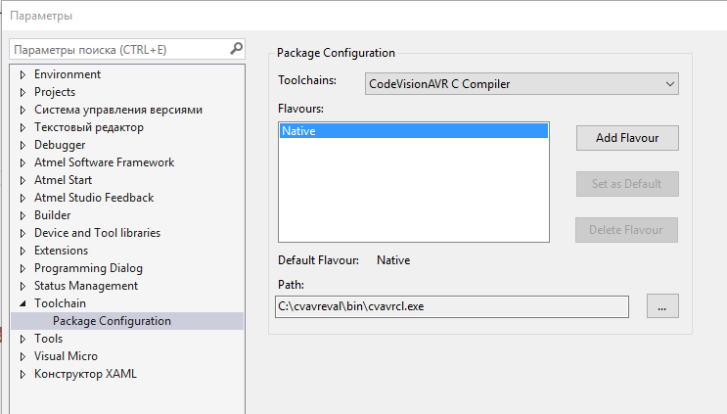This screenshot has height=414, width=727.
Task: Expand the Debugger tree node
Action: pyautogui.click(x=23, y=146)
